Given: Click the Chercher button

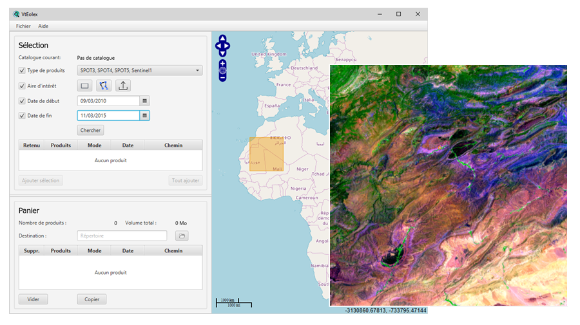Looking at the screenshot, I should 90,130.
